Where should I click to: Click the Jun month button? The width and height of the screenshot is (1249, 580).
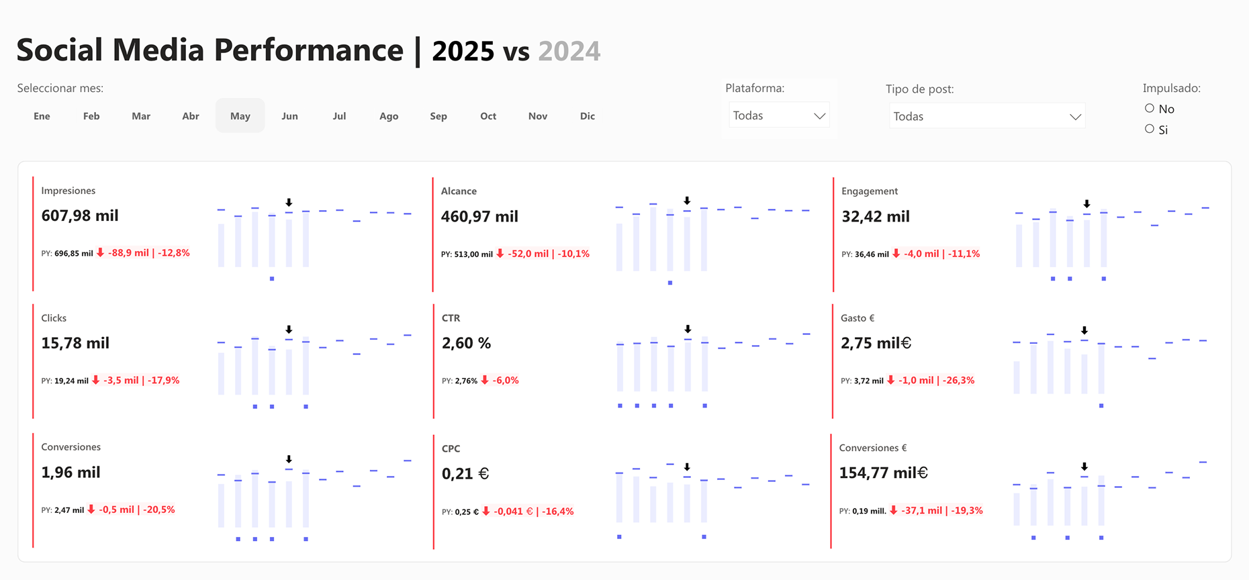[289, 115]
